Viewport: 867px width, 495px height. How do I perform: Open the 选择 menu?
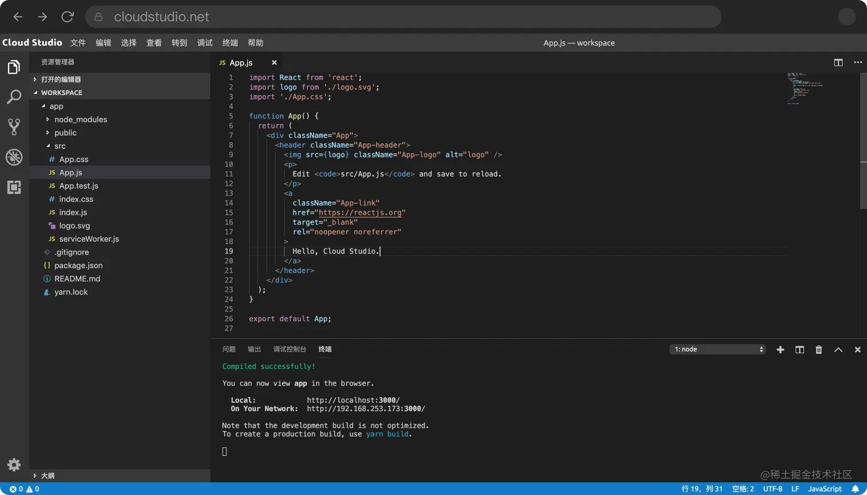129,43
